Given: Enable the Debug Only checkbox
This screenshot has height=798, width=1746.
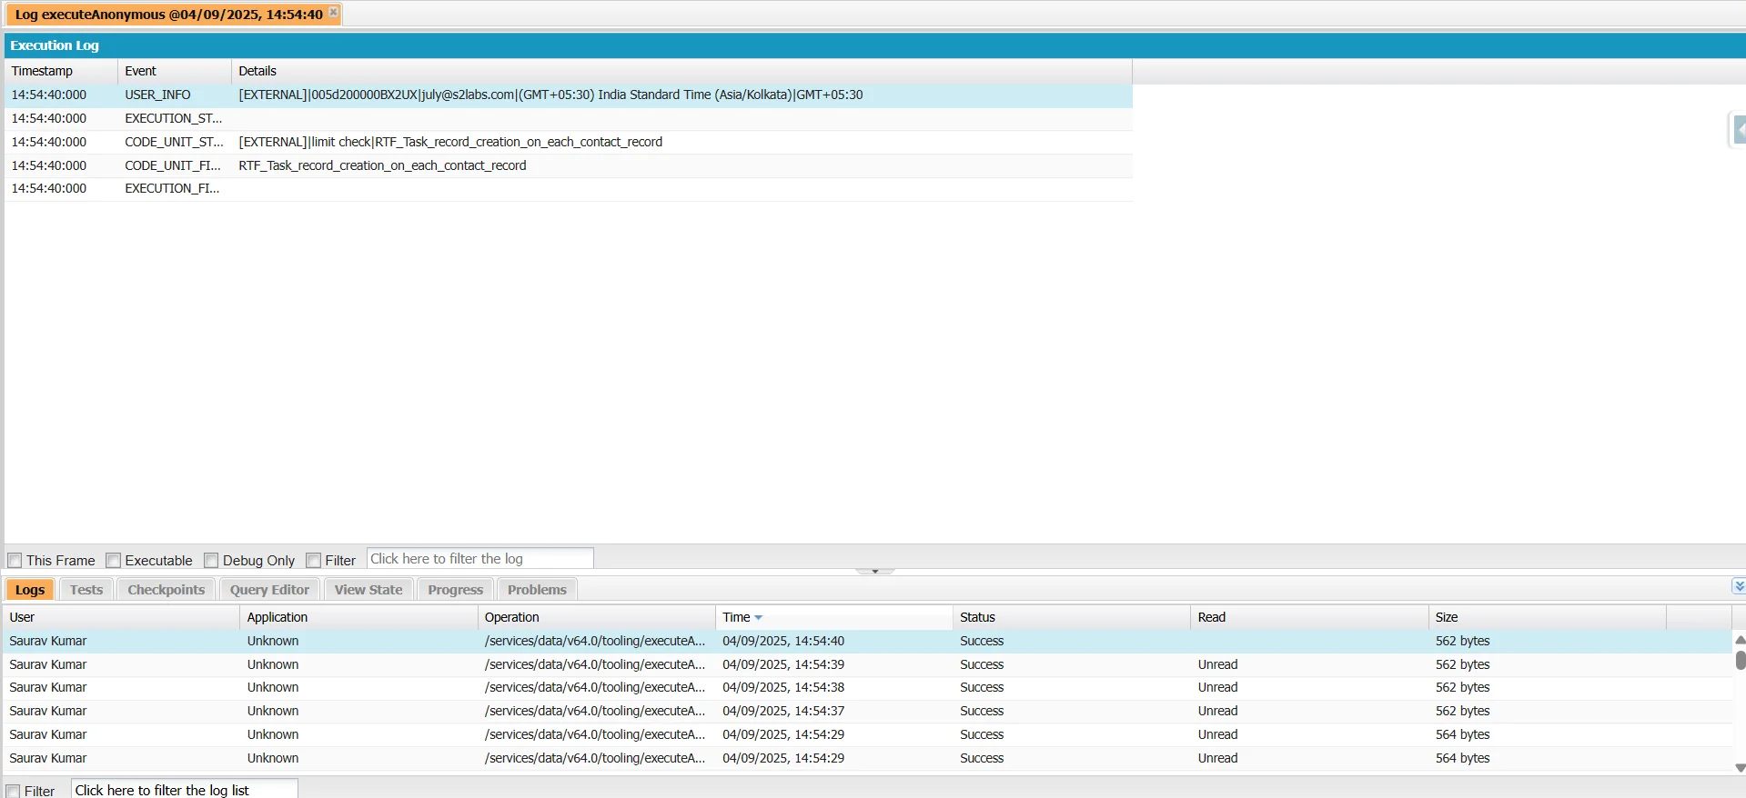Looking at the screenshot, I should (x=211, y=561).
